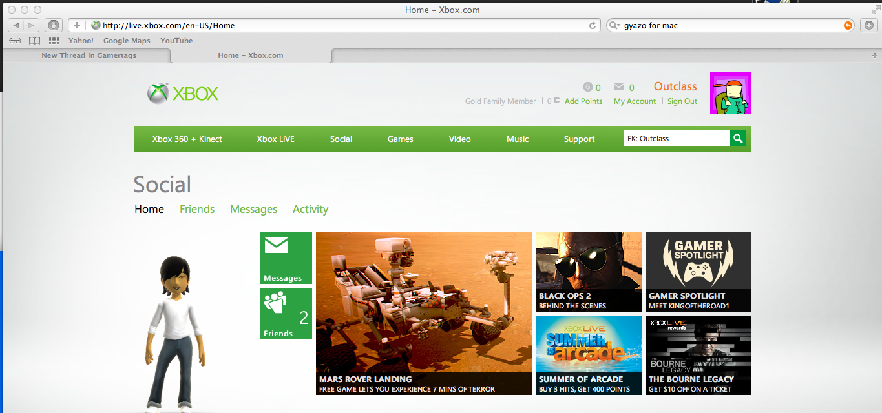Click the Outclass gamertag name
The image size is (882, 413).
(x=675, y=86)
